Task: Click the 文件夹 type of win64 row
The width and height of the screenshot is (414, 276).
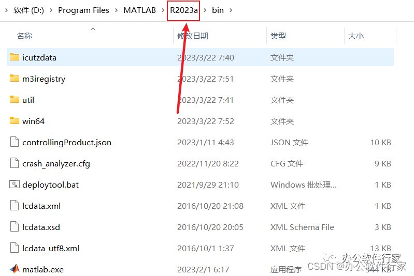Action: (282, 121)
